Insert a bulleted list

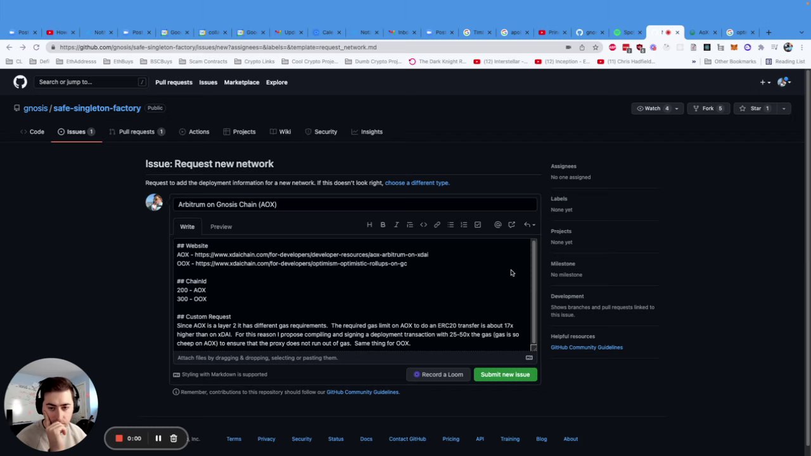[x=450, y=225]
